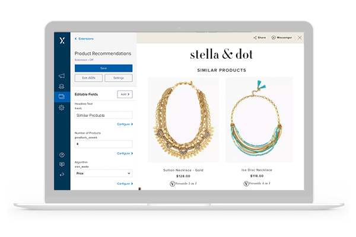Image resolution: width=356 pixels, height=237 pixels.
Task: Click the SIMILAR PRODUCTS heading
Action: point(221,71)
